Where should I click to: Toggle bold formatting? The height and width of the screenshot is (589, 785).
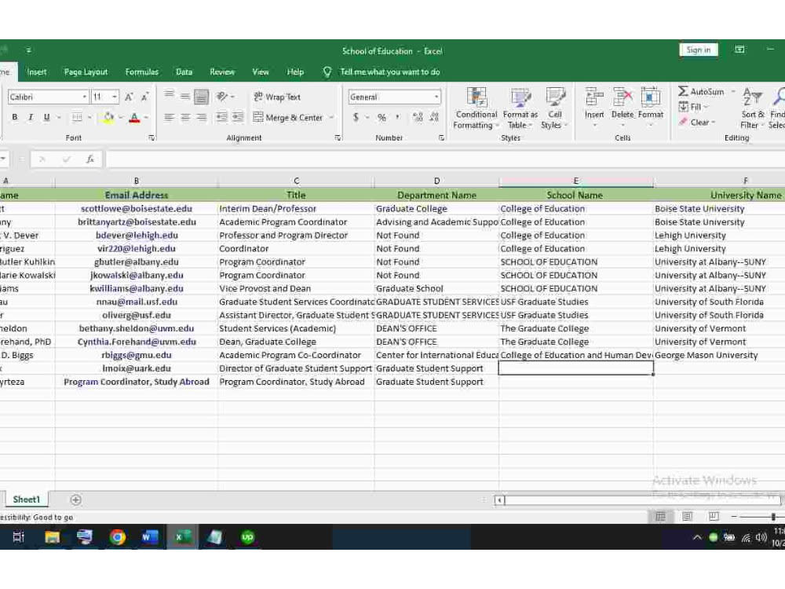14,115
